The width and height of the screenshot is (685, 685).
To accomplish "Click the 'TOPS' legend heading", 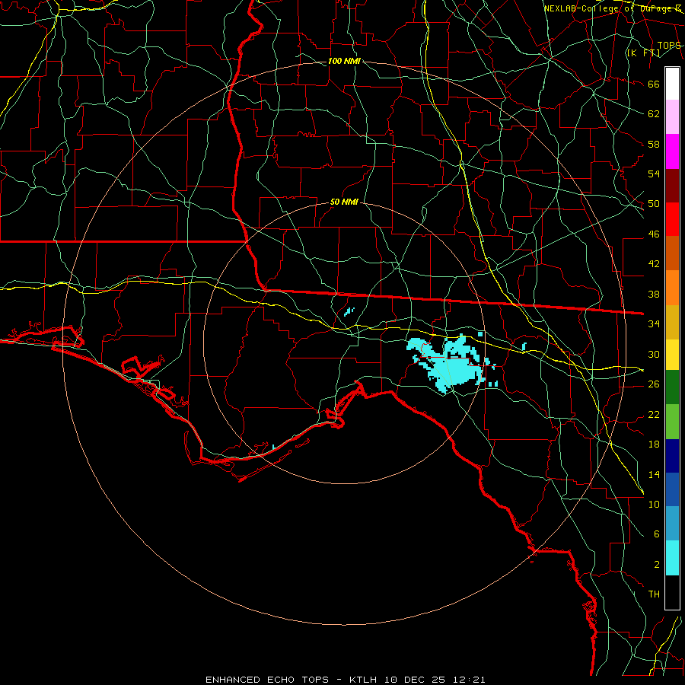I will tap(669, 46).
